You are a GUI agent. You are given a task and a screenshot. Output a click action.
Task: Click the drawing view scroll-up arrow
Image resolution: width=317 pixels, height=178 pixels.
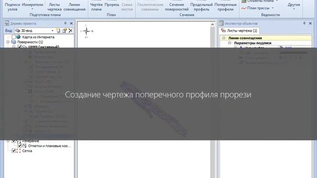pyautogui.click(x=212, y=25)
